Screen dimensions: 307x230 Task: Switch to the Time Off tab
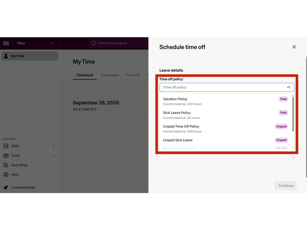click(133, 75)
